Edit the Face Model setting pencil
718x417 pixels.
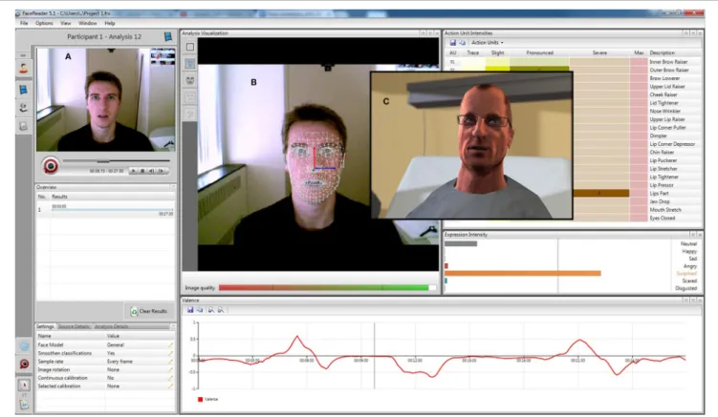[170, 345]
